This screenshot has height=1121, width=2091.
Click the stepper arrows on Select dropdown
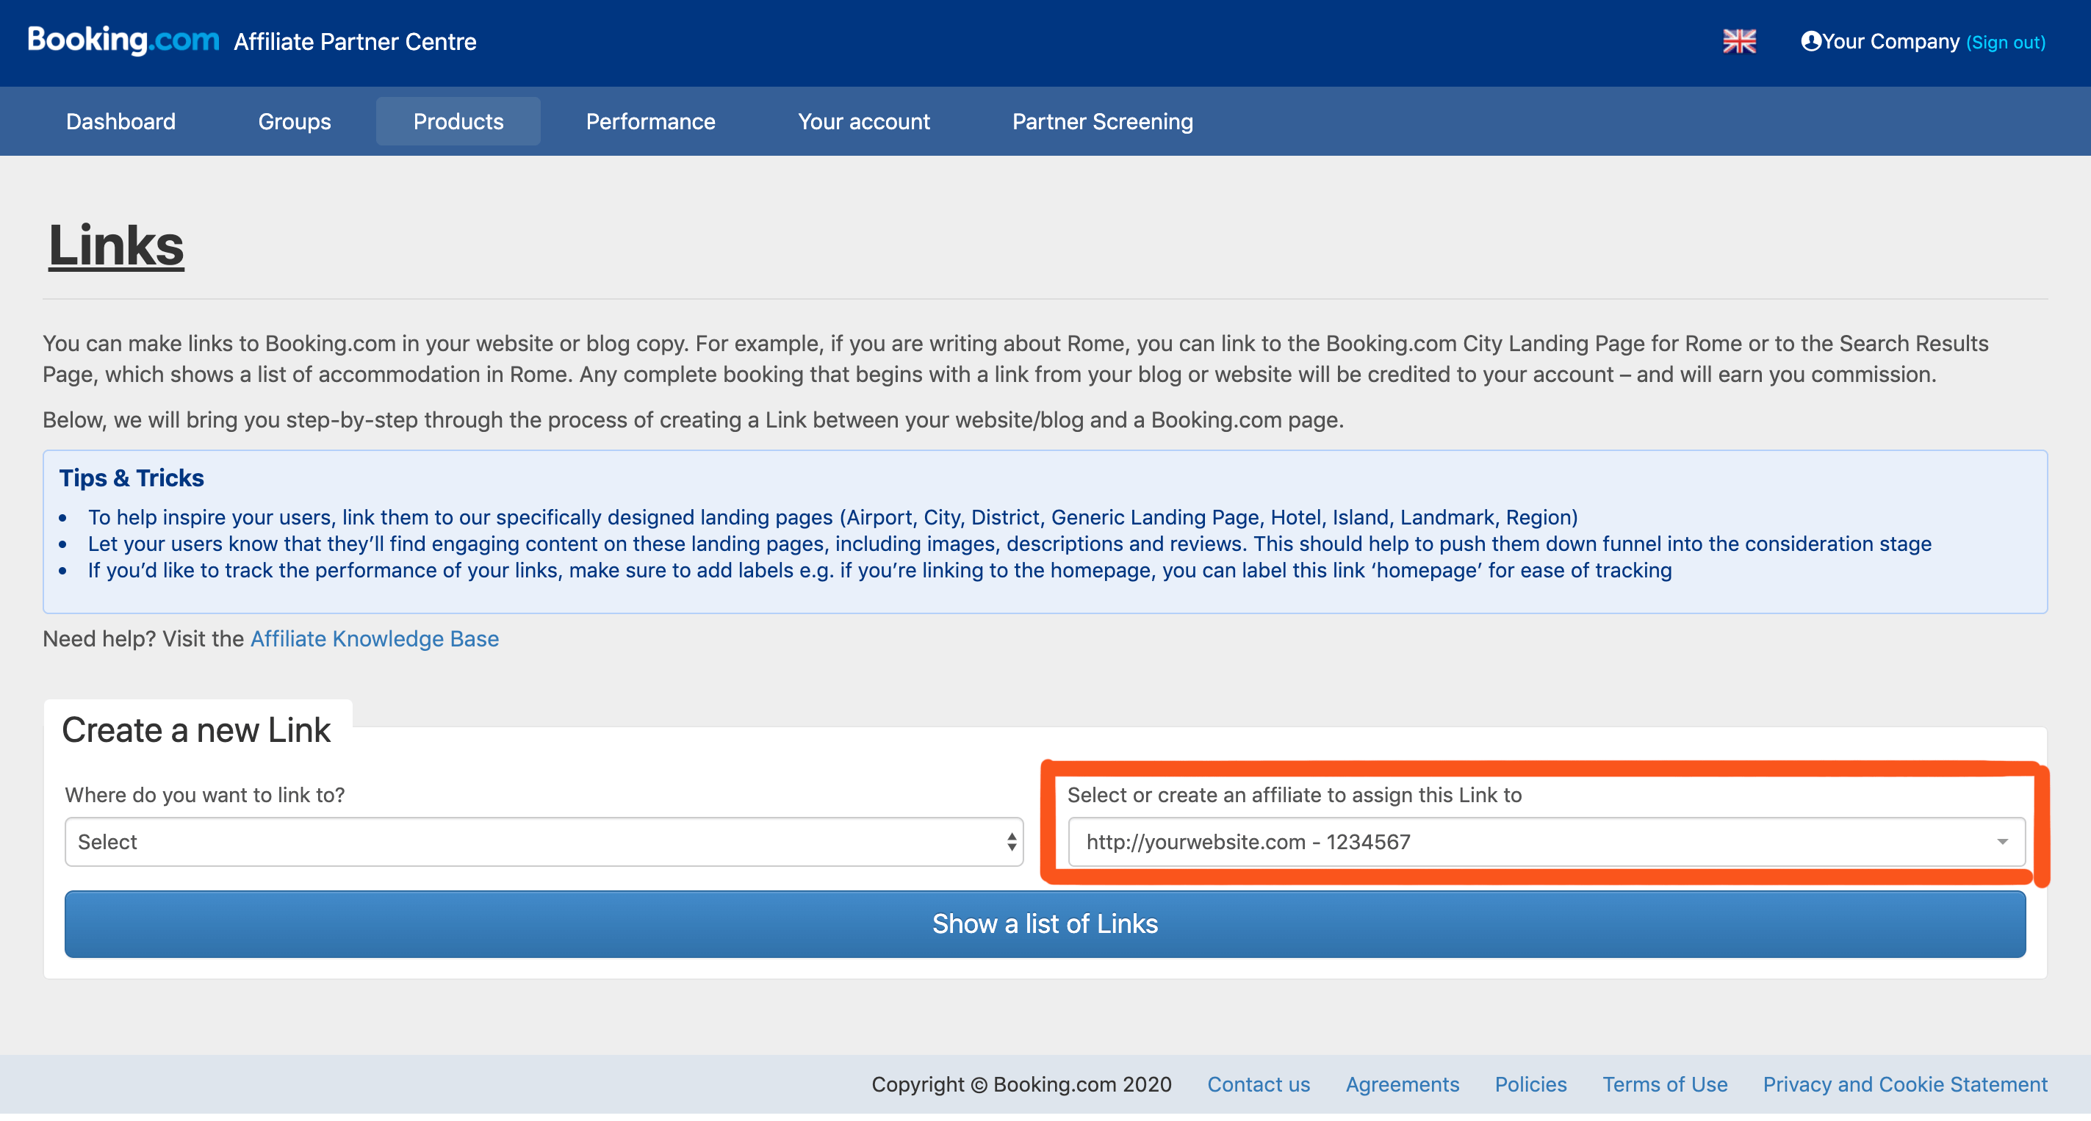[1010, 842]
